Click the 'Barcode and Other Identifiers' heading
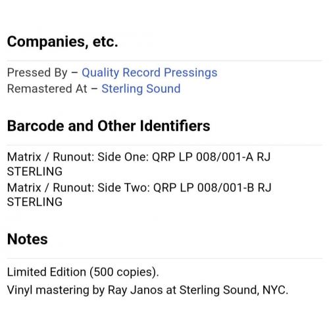 tap(109, 126)
